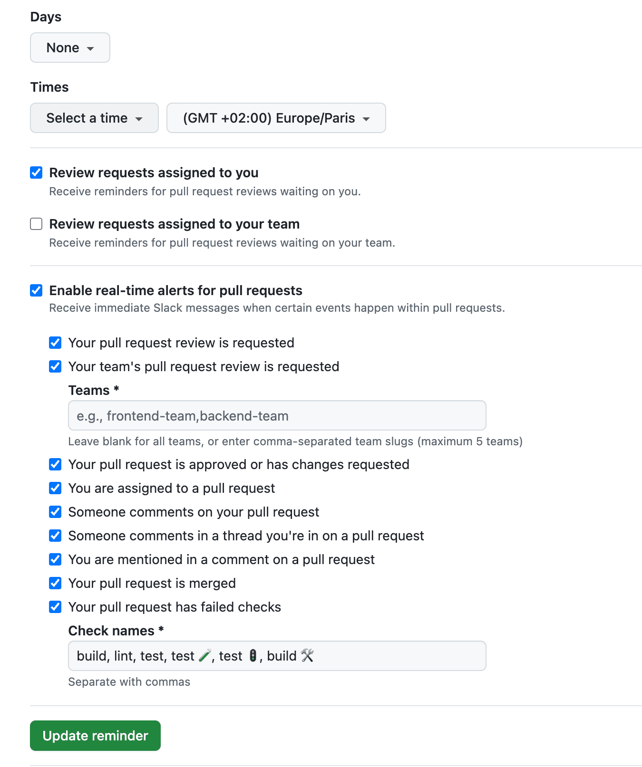The image size is (642, 767).
Task: Uncheck You are mentioned in a comment
Action: tap(55, 559)
